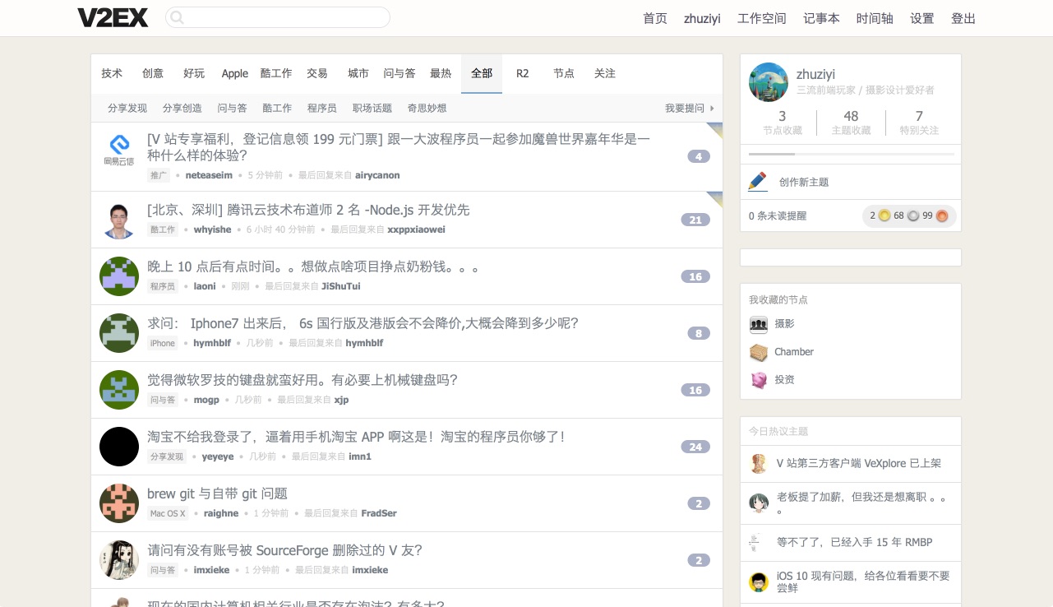This screenshot has width=1053, height=607.
Task: Click the 推广 node tag
Action: coord(159,175)
